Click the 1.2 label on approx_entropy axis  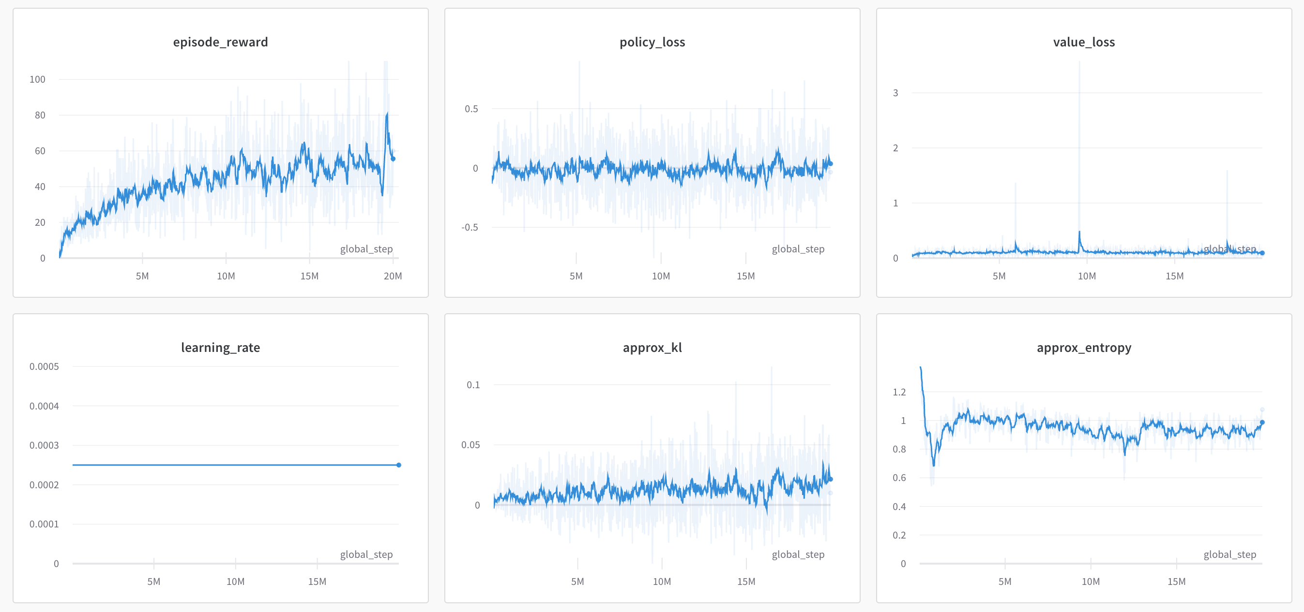pos(899,392)
